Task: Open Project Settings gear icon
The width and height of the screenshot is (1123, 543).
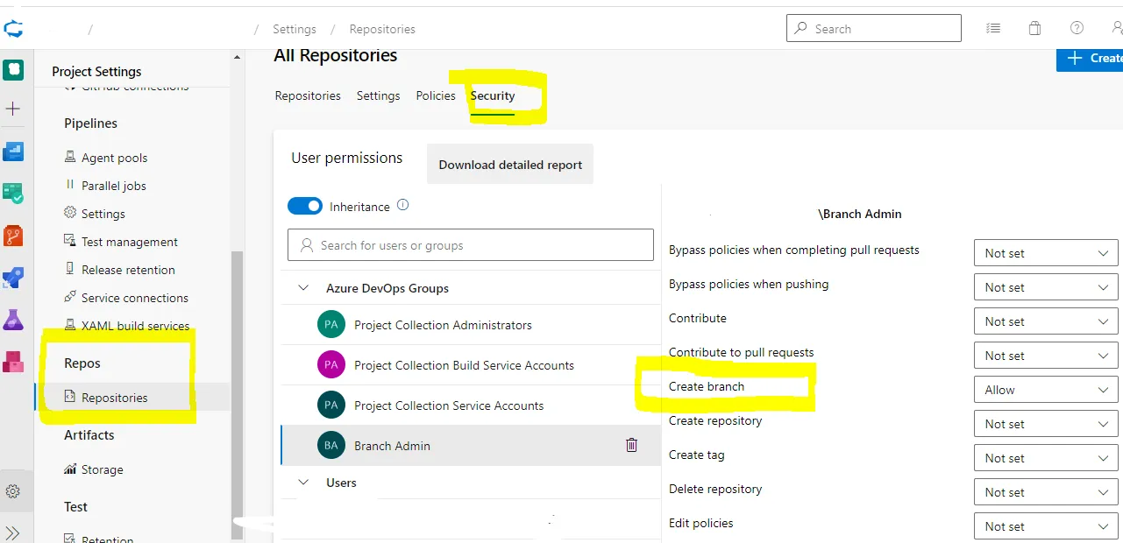Action: click(13, 491)
